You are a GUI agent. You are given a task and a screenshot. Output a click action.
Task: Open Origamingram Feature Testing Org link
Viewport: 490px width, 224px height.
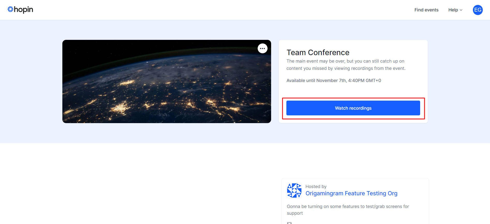351,193
